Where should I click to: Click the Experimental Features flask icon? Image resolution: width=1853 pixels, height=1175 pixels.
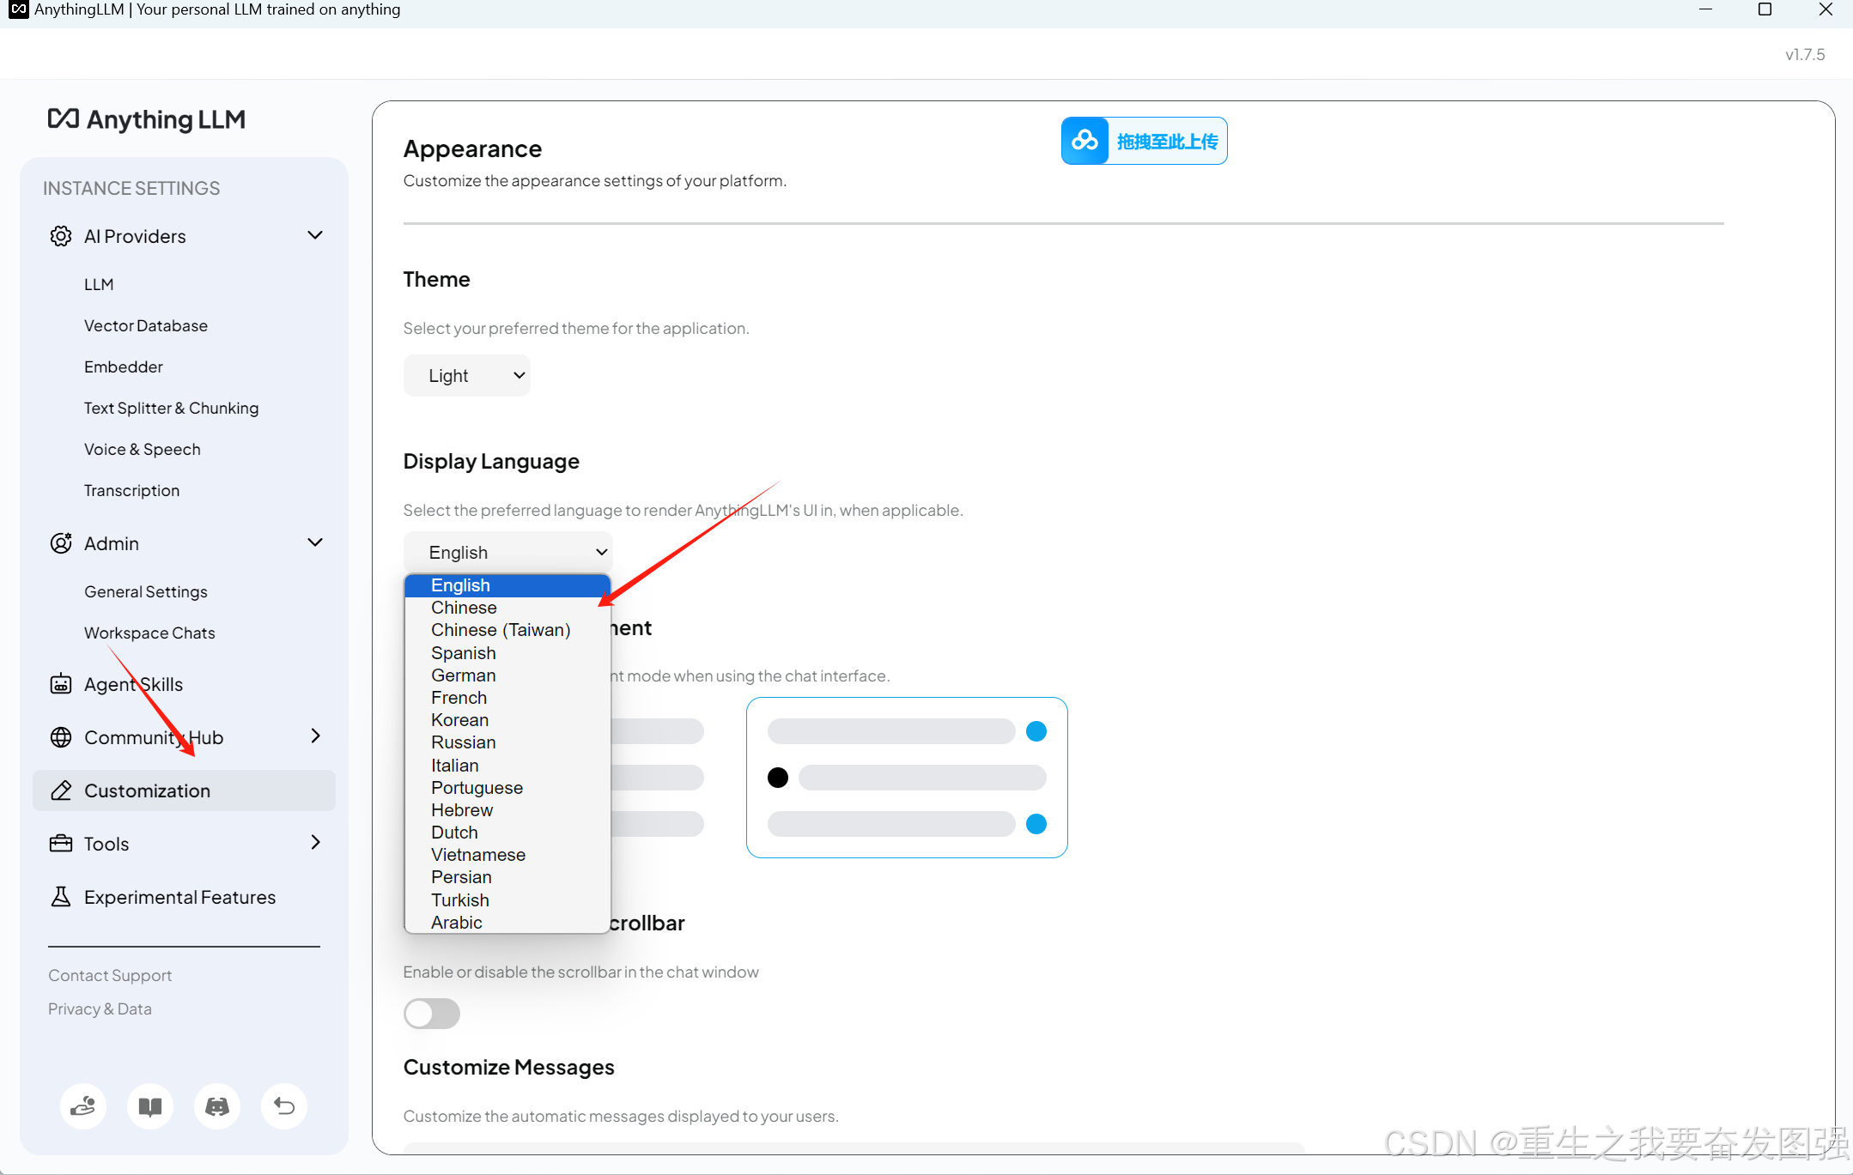[61, 897]
